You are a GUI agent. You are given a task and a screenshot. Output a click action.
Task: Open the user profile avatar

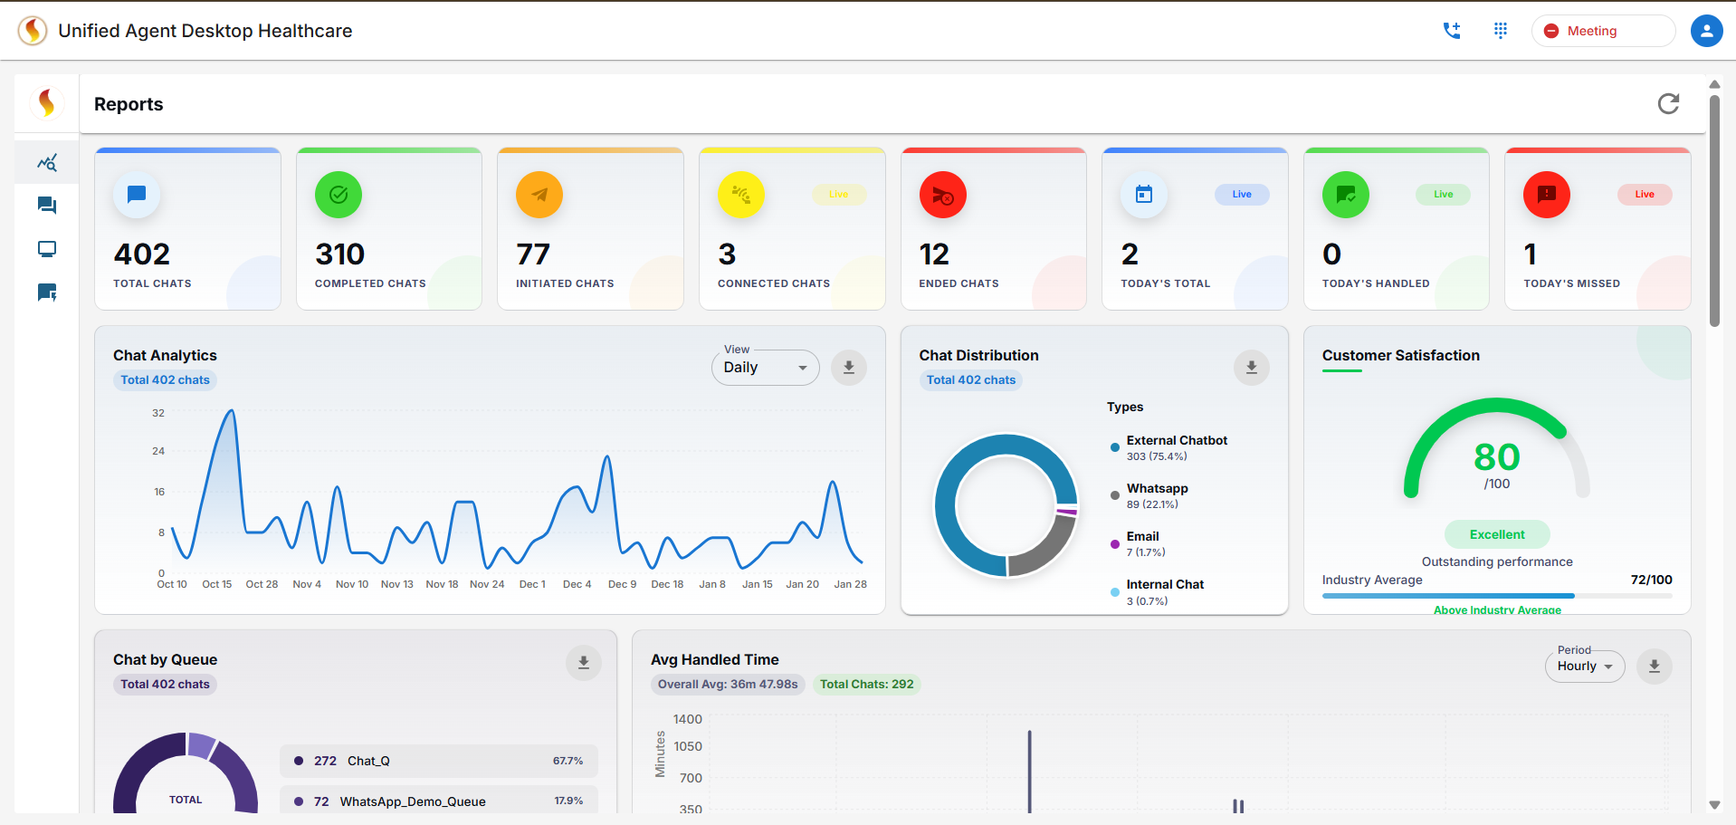point(1706,31)
